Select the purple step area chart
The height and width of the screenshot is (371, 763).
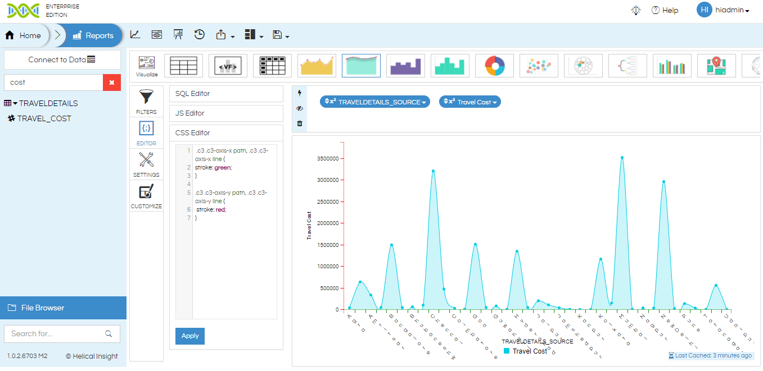click(405, 66)
